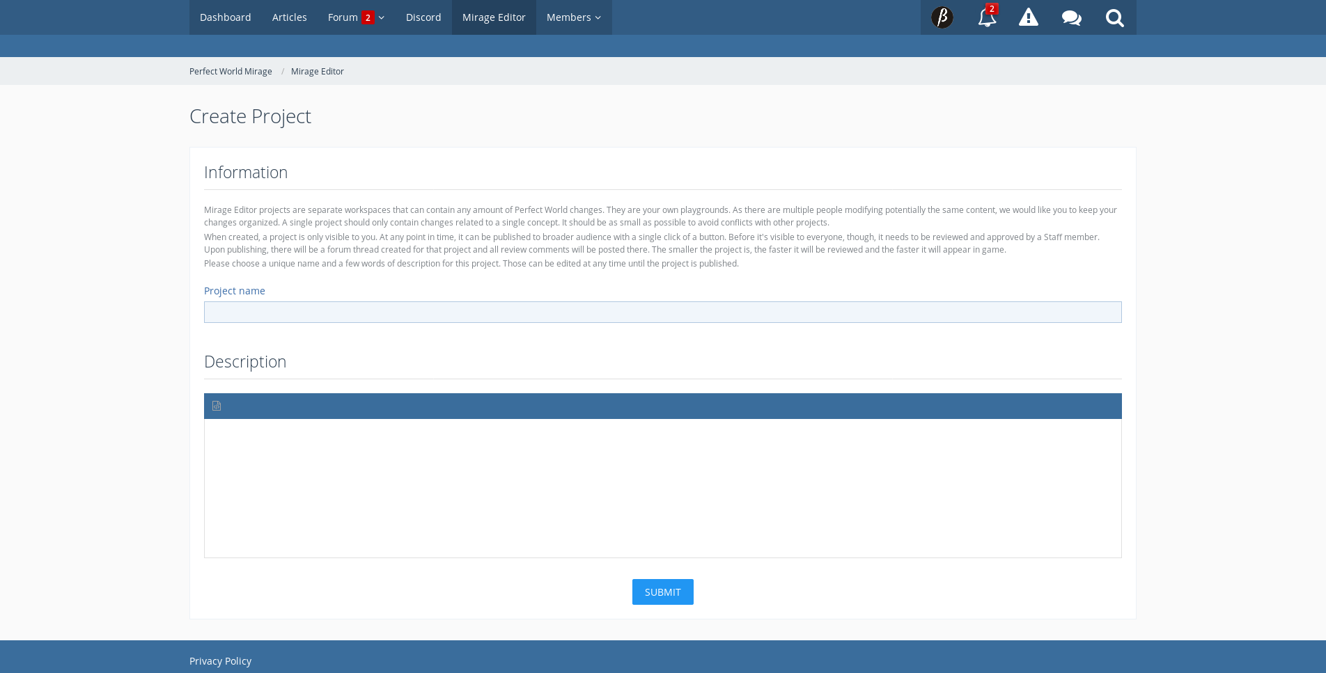Click the red unread badge beside Forum
Viewport: 1326px width, 673px height.
pos(368,18)
